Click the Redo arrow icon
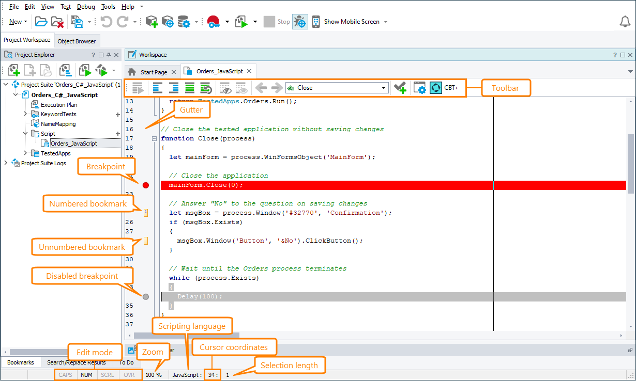The height and width of the screenshot is (381, 636). point(123,22)
